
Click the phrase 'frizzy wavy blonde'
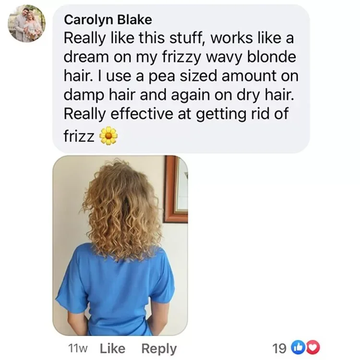pos(229,58)
